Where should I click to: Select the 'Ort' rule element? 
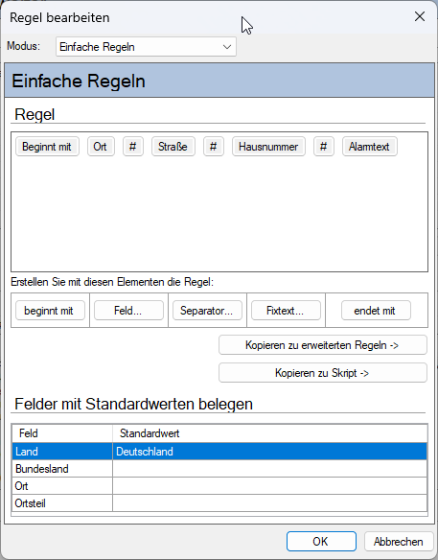tap(101, 147)
